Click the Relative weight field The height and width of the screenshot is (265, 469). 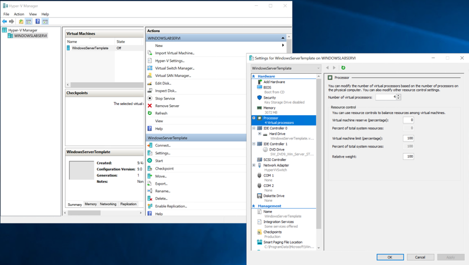(408, 157)
